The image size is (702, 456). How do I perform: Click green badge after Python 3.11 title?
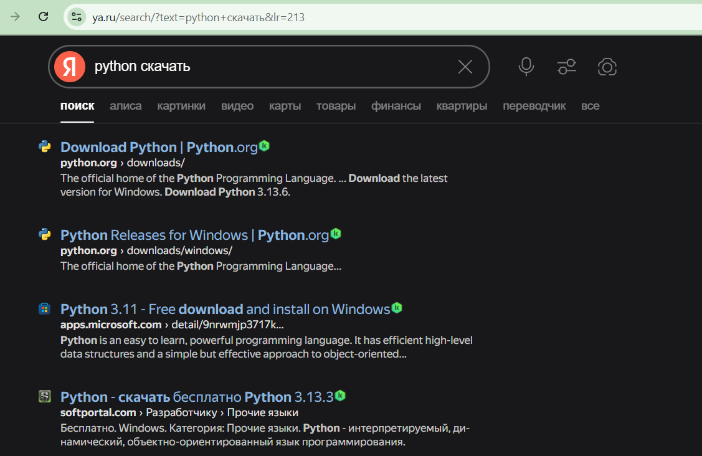(x=397, y=308)
